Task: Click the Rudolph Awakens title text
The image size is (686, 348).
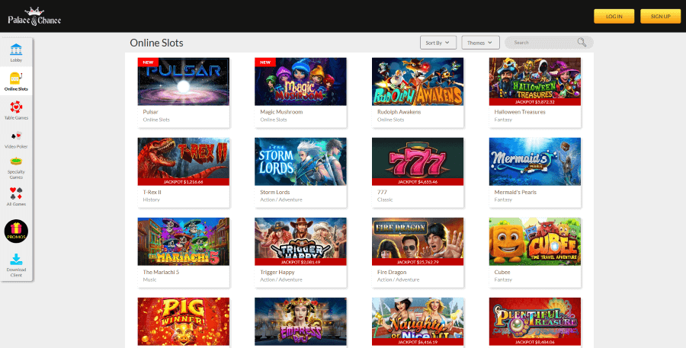Action: [399, 112]
